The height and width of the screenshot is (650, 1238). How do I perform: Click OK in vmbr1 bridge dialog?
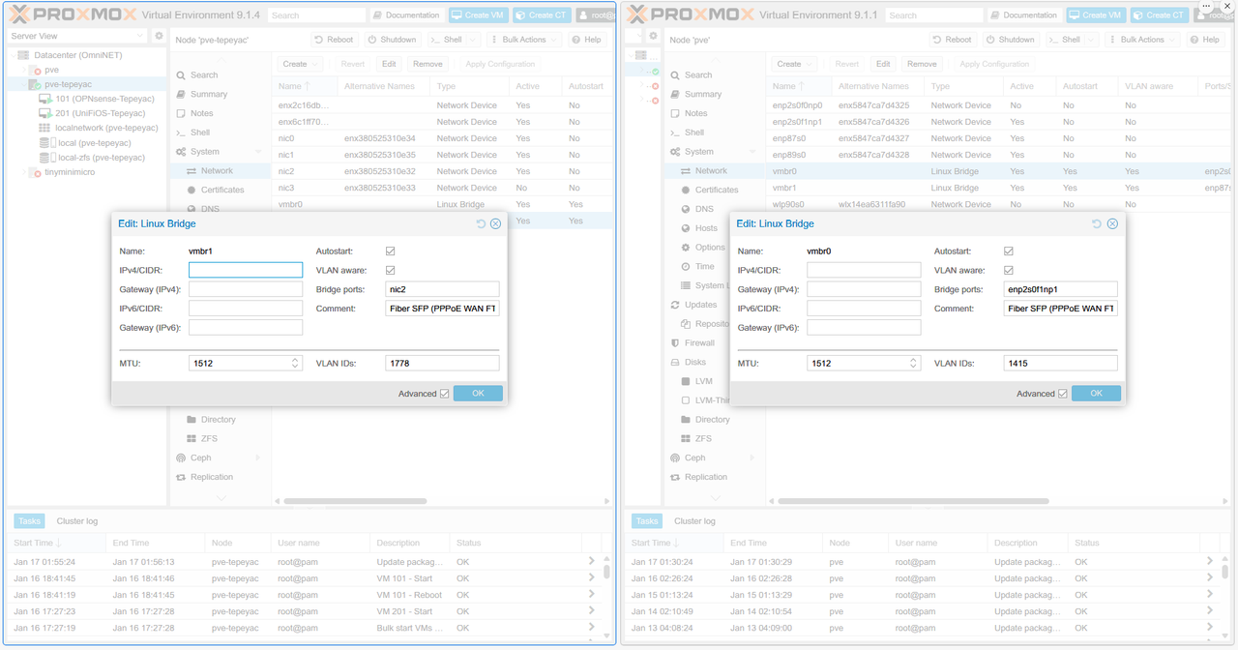(x=478, y=394)
